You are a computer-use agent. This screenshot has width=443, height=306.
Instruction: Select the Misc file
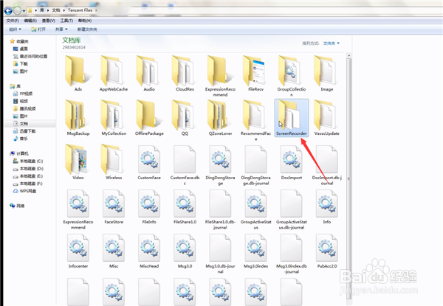(114, 251)
